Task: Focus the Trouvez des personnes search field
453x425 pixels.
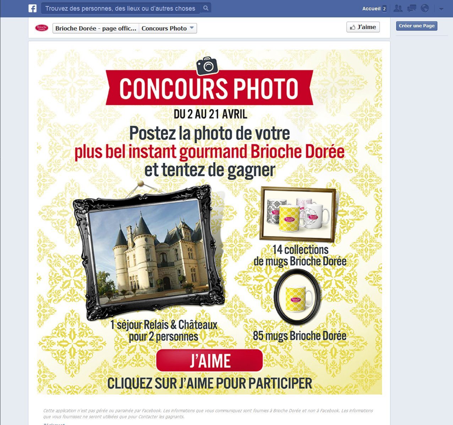Action: 121,8
